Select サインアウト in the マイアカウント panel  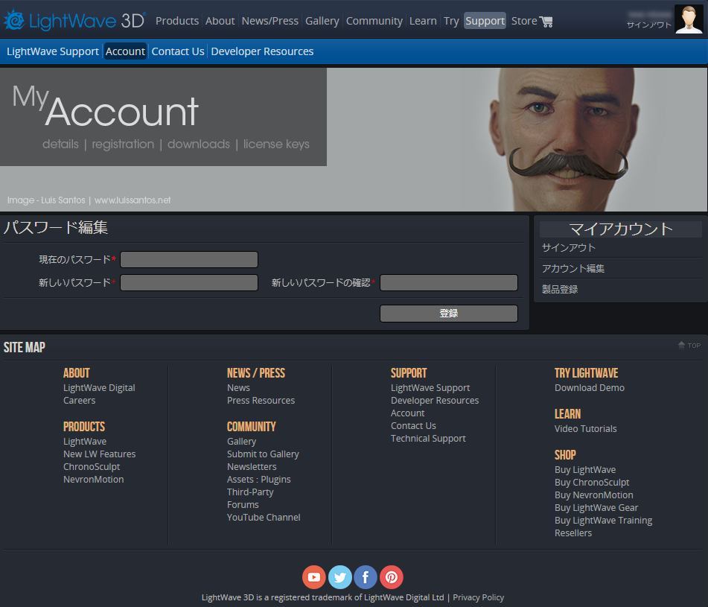569,247
